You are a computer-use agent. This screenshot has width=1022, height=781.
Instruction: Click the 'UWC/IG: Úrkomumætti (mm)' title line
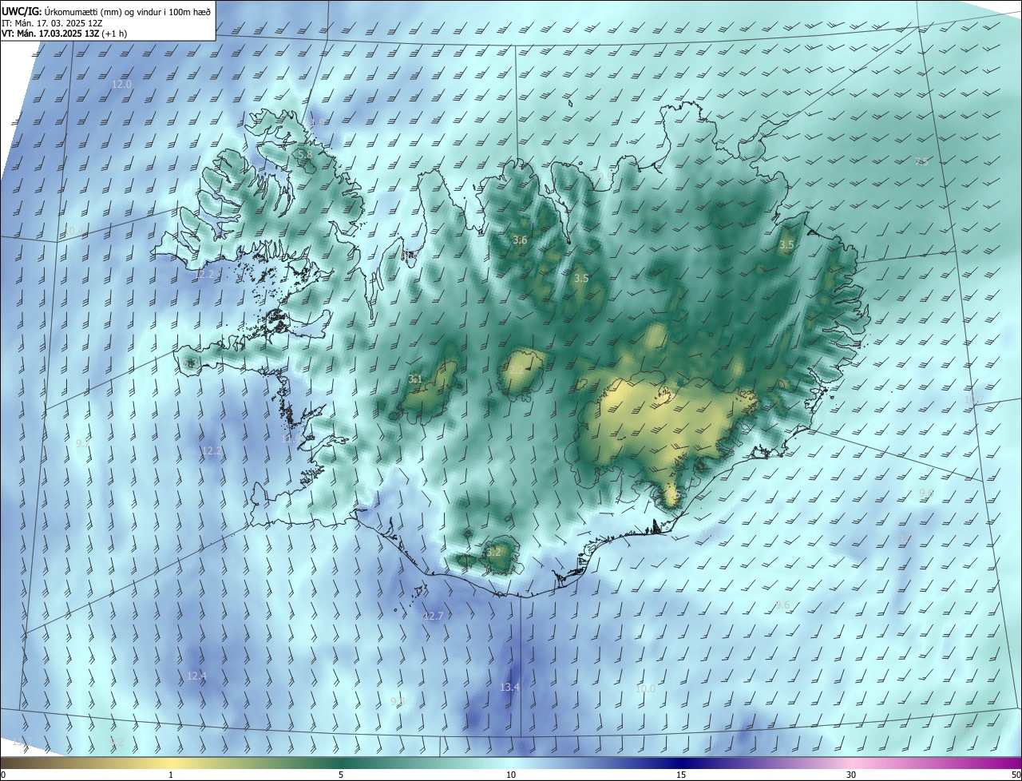point(105,10)
